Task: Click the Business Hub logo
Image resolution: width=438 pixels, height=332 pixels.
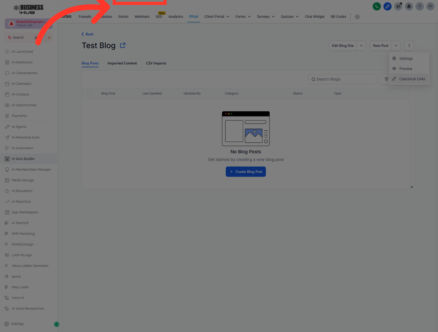Action: [x=29, y=9]
